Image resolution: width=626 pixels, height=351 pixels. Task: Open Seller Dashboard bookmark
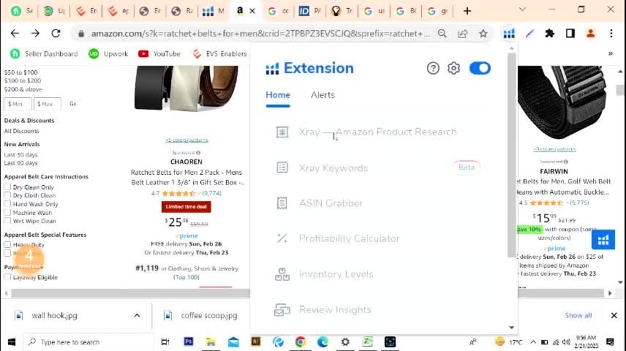[44, 54]
